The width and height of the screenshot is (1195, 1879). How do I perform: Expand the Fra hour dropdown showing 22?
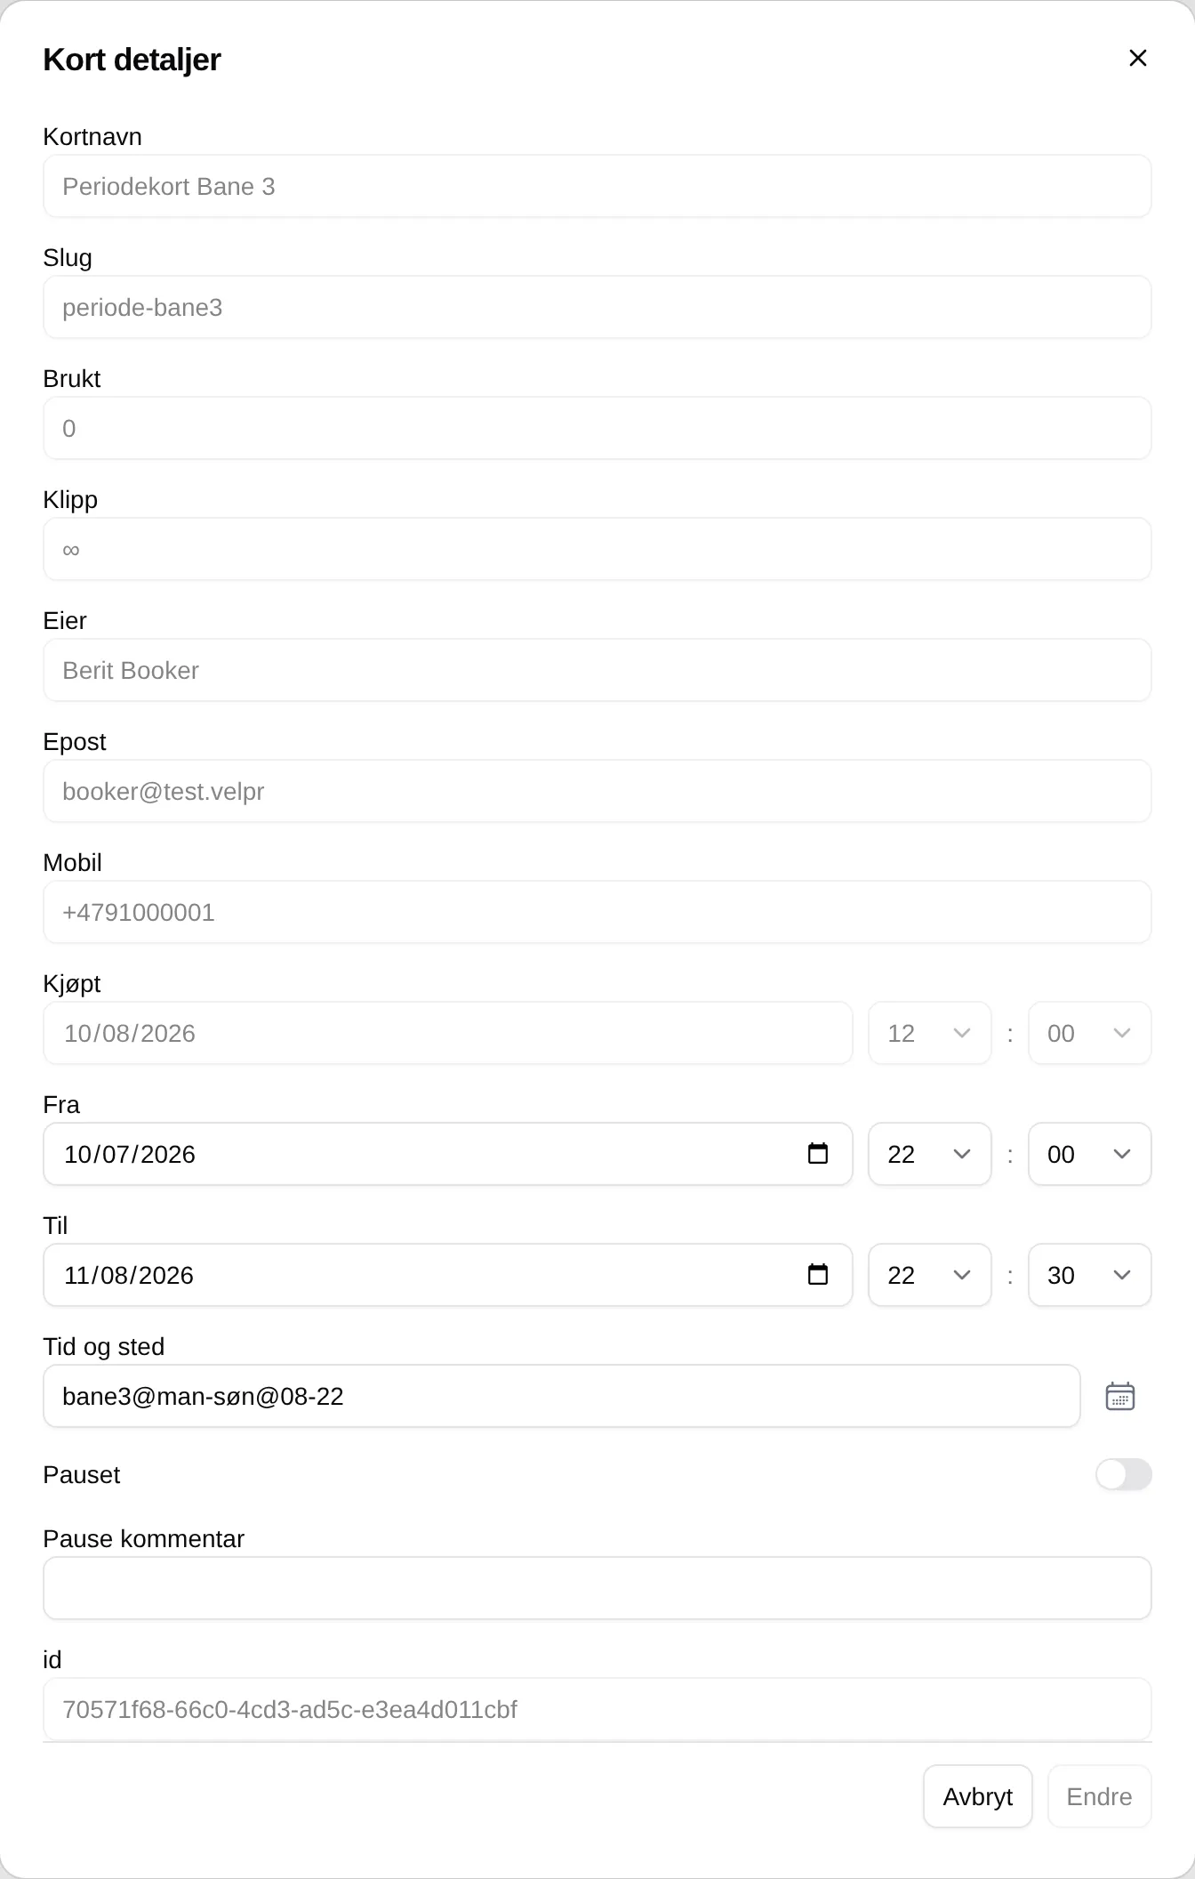(929, 1154)
